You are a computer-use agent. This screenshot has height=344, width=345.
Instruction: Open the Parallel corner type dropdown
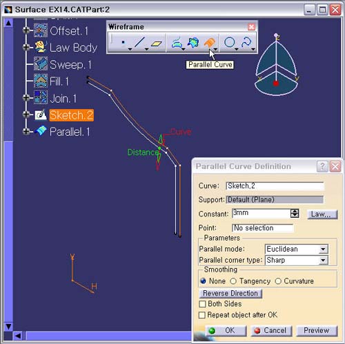coord(323,260)
